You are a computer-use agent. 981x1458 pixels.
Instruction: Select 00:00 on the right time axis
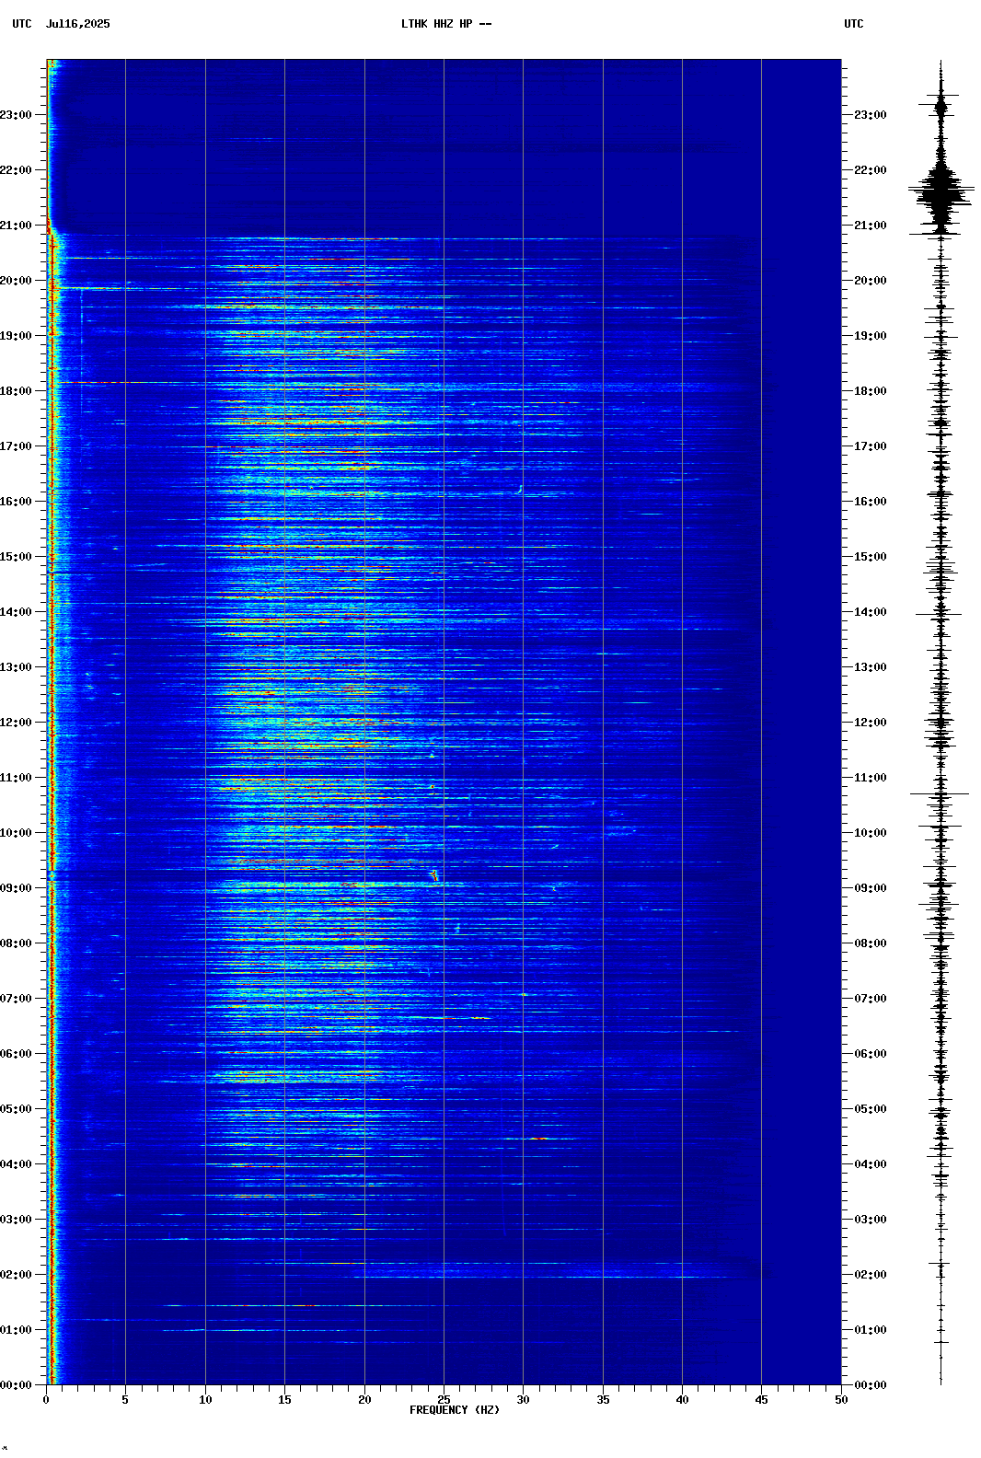point(871,1385)
